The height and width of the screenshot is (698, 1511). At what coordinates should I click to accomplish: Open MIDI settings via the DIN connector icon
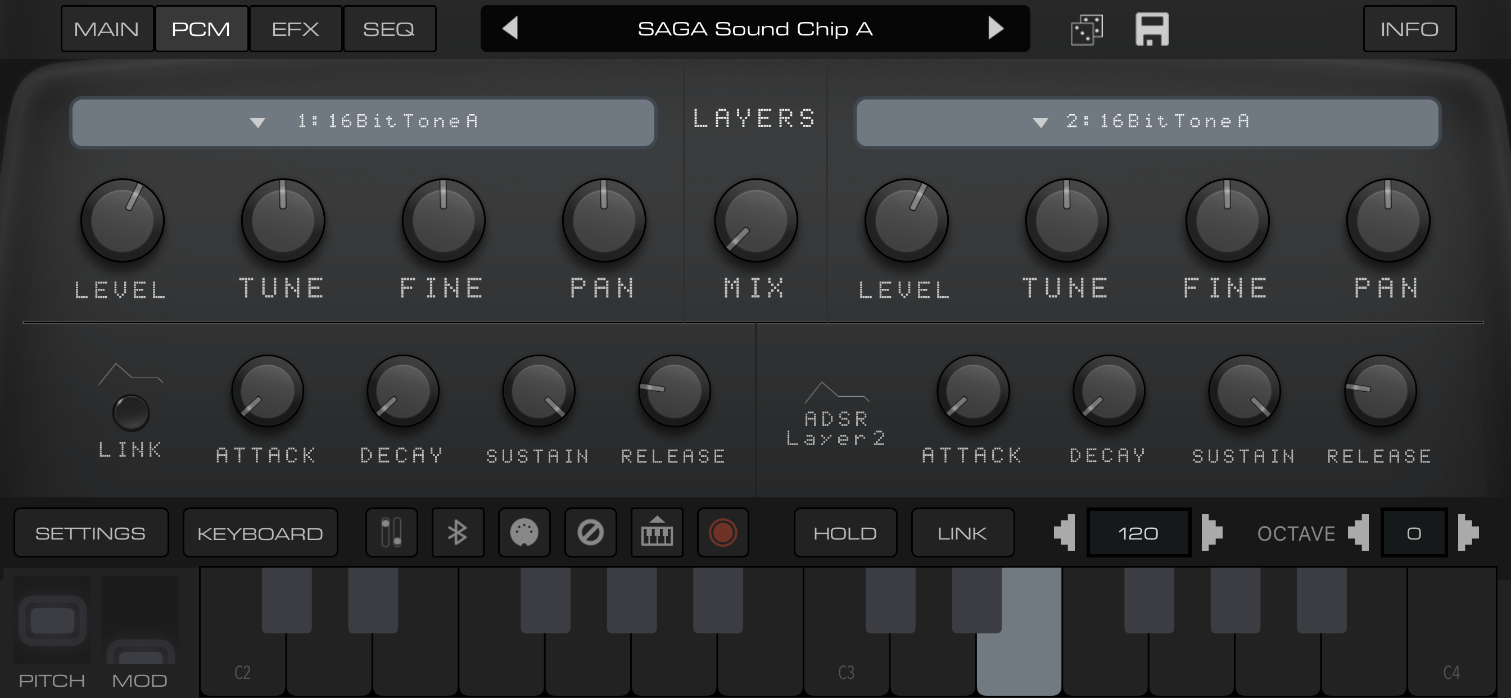pyautogui.click(x=524, y=532)
